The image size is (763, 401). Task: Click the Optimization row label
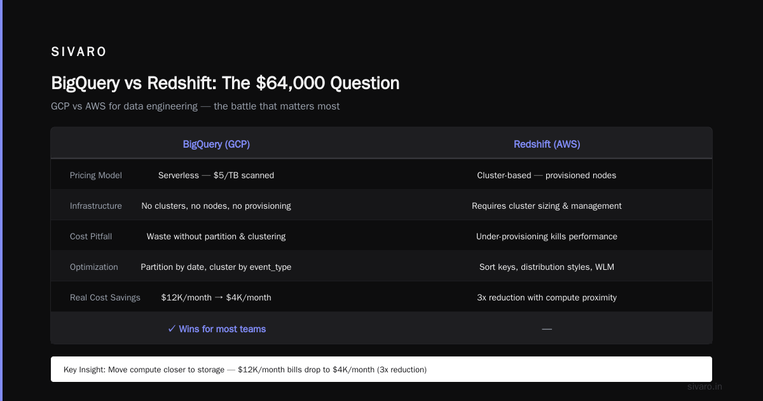tap(94, 267)
